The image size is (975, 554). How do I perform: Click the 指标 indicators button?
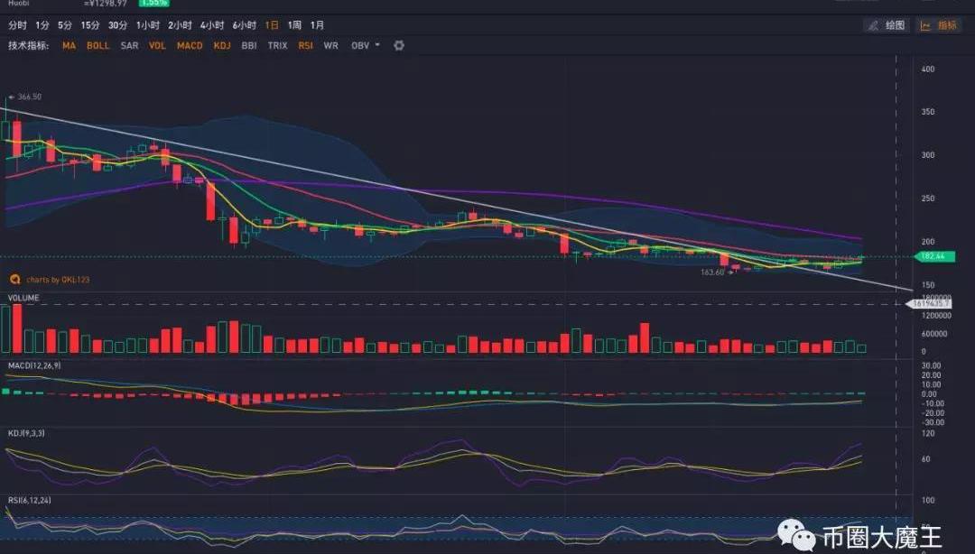(x=939, y=25)
